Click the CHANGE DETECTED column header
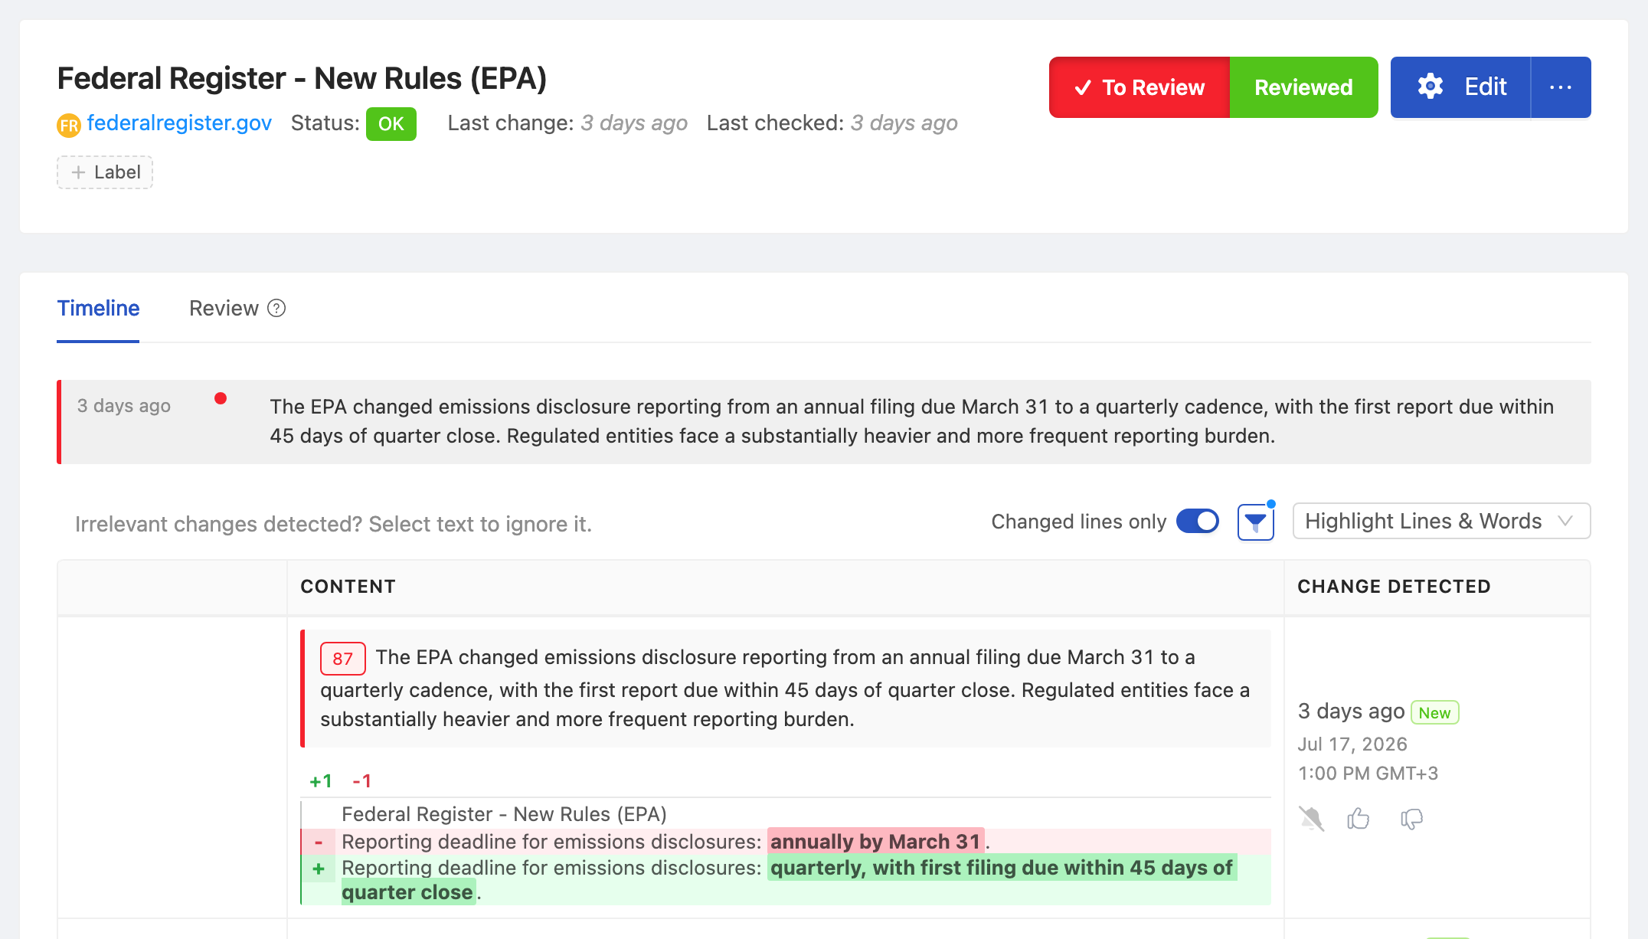 tap(1394, 587)
